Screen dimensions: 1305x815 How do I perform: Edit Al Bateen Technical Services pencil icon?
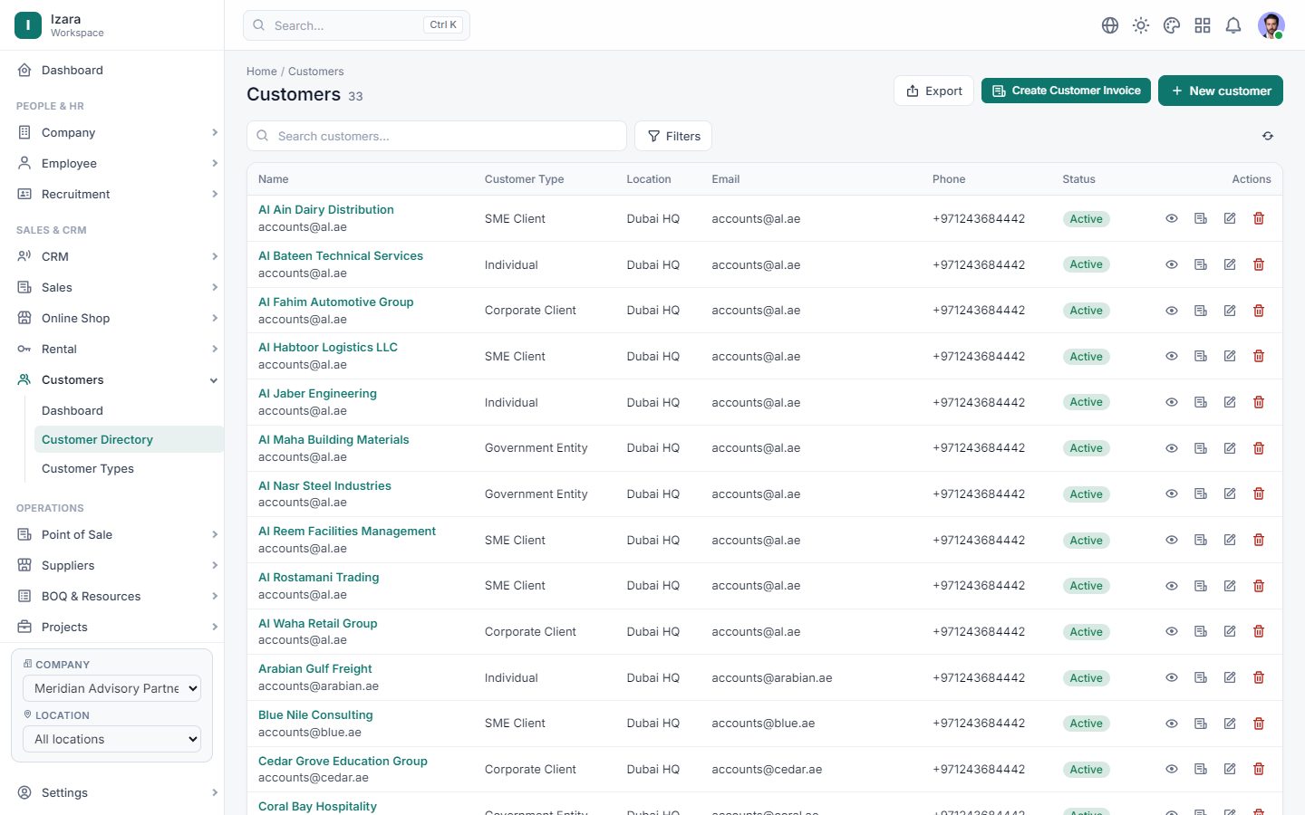1230,264
